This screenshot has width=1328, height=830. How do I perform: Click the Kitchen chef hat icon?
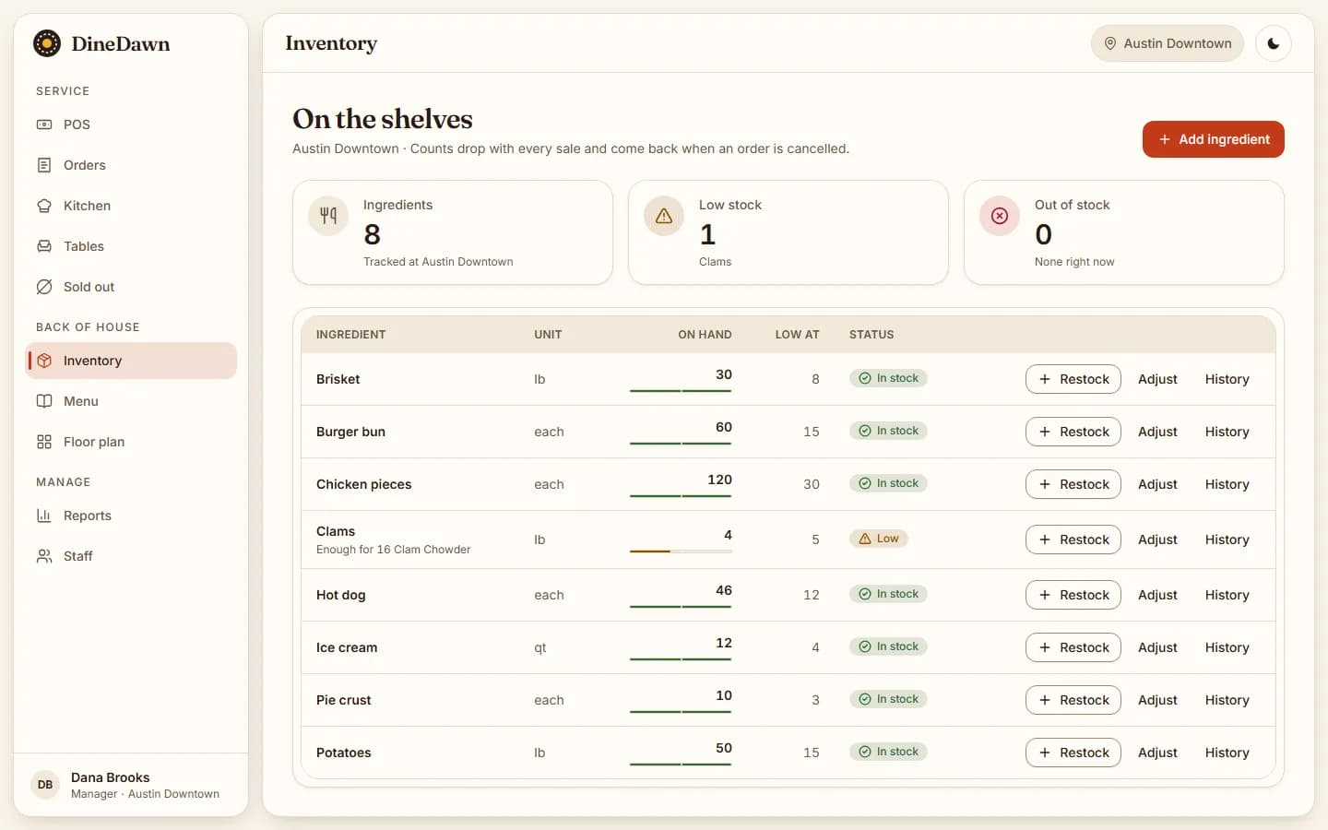click(44, 206)
